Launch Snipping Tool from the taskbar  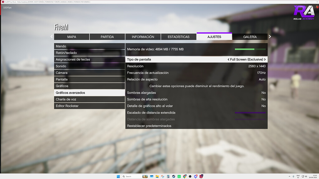coord(163,177)
